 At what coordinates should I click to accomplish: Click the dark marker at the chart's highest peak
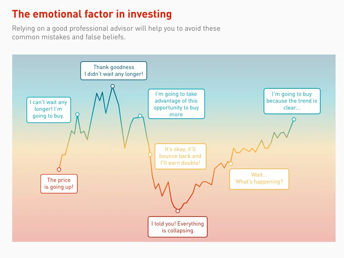point(113,86)
